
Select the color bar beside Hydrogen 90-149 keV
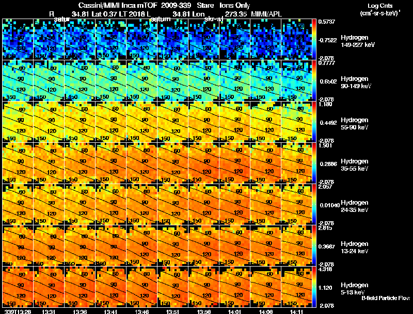pos(314,80)
